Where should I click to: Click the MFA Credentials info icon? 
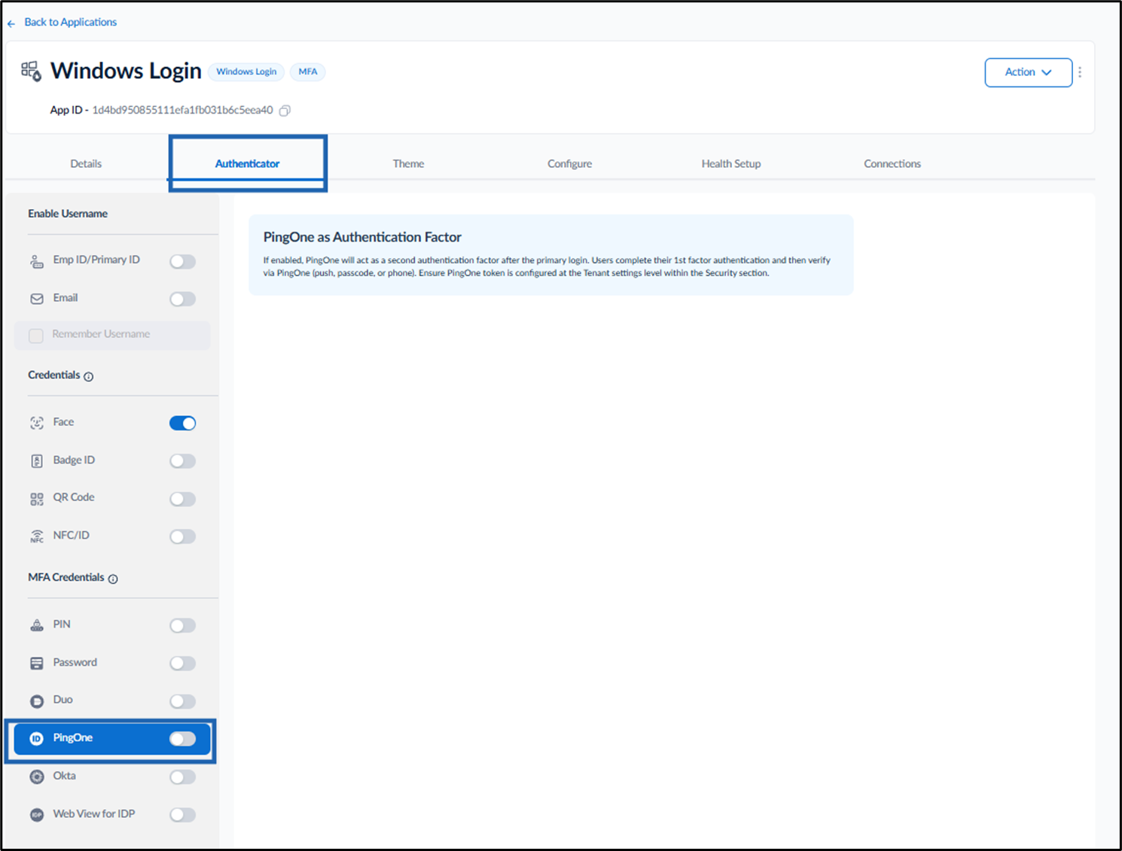click(x=113, y=579)
